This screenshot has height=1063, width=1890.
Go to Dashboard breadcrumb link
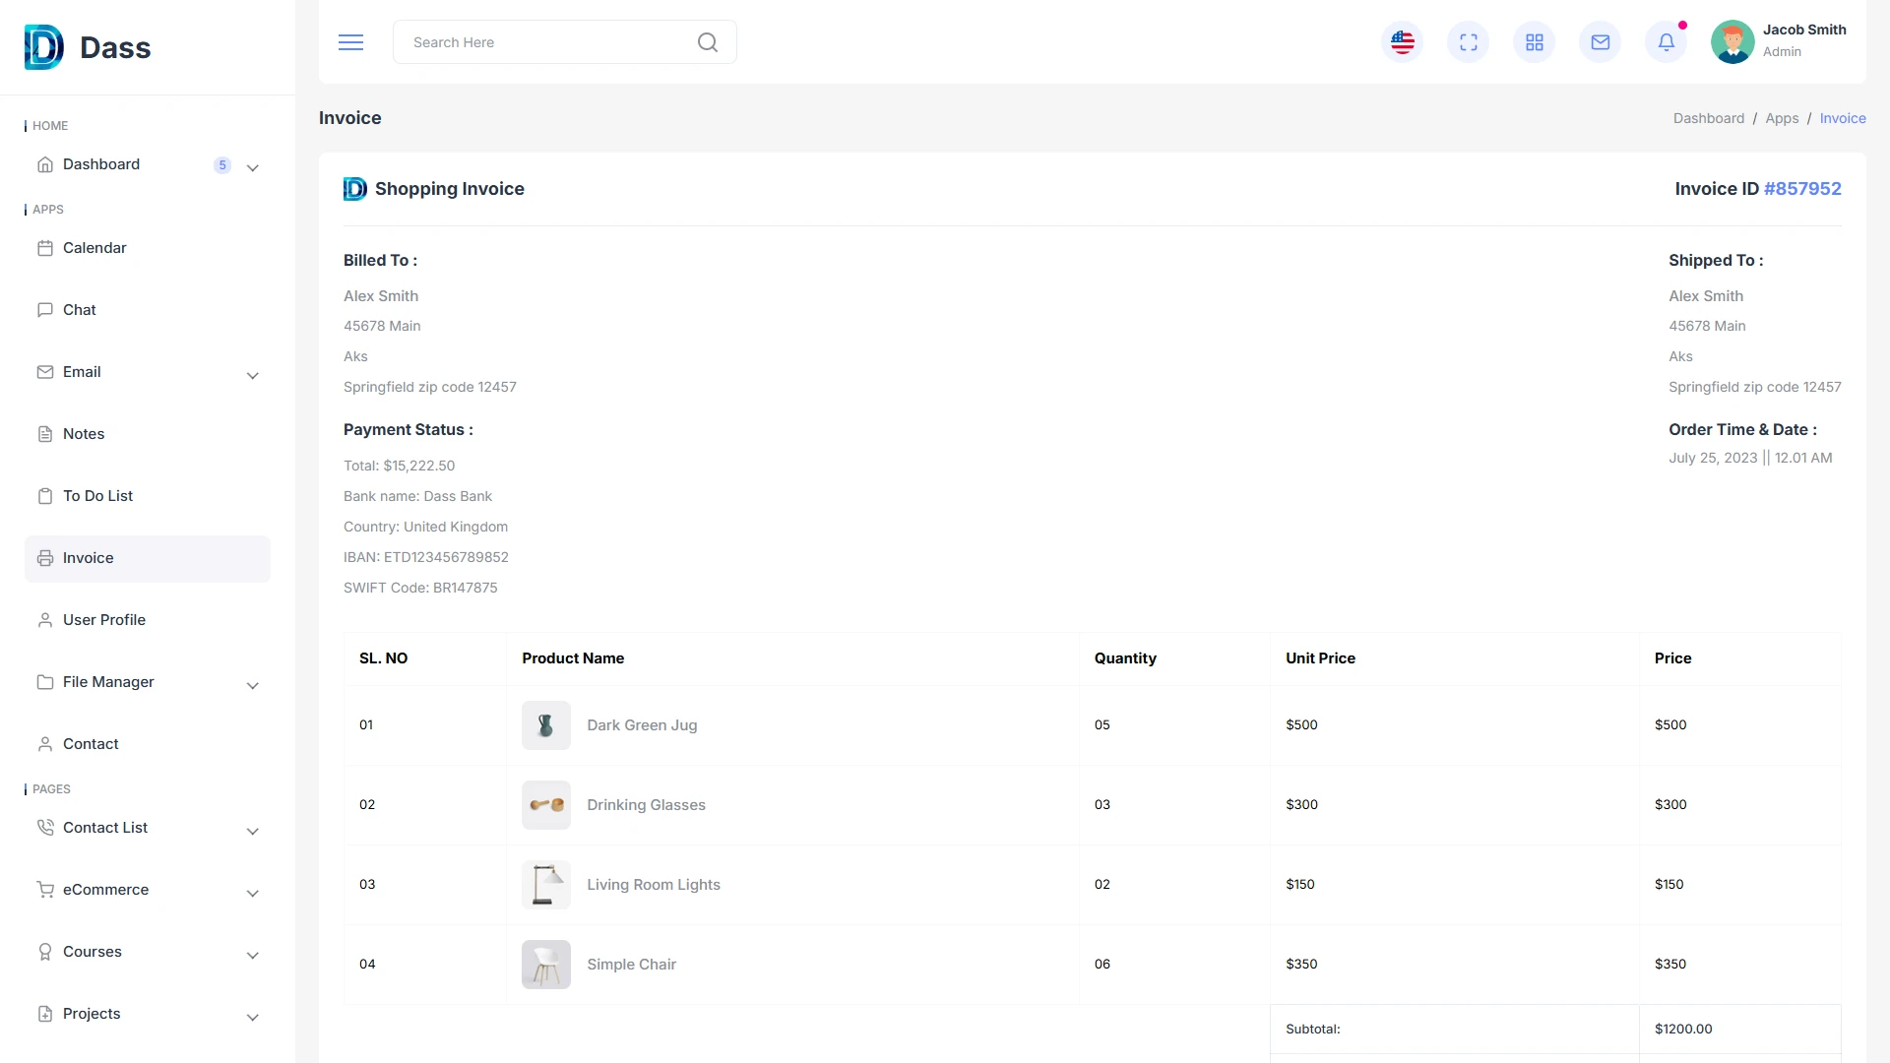(x=1708, y=118)
